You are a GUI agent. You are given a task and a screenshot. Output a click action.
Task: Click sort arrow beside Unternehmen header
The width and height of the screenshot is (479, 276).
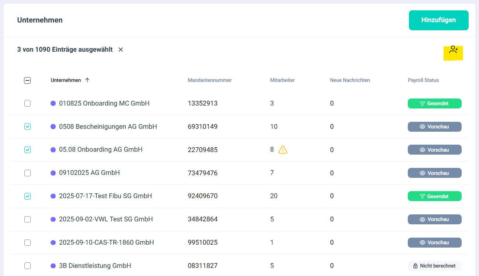pos(87,80)
